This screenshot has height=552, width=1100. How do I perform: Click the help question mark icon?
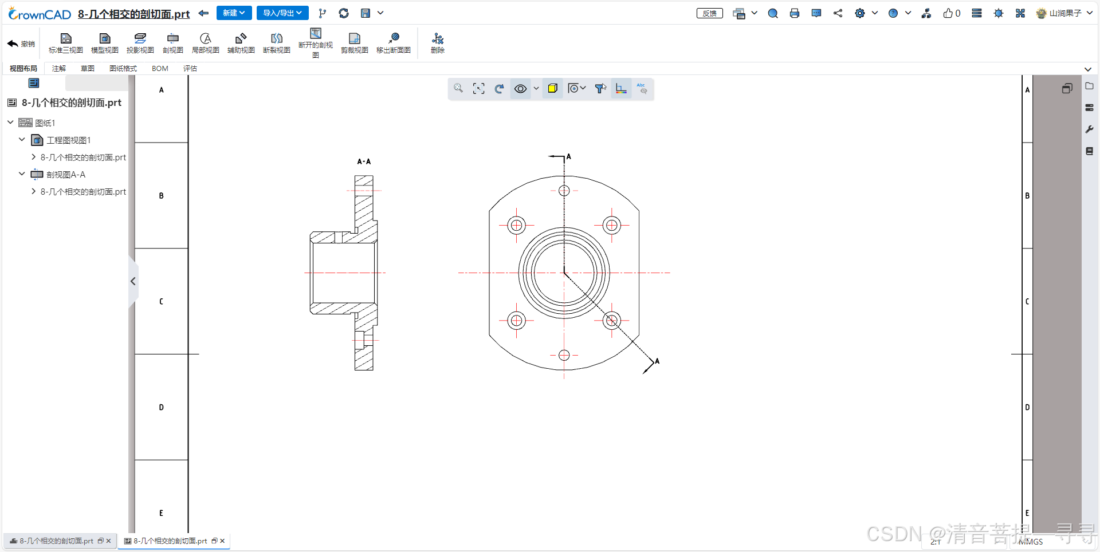point(893,13)
